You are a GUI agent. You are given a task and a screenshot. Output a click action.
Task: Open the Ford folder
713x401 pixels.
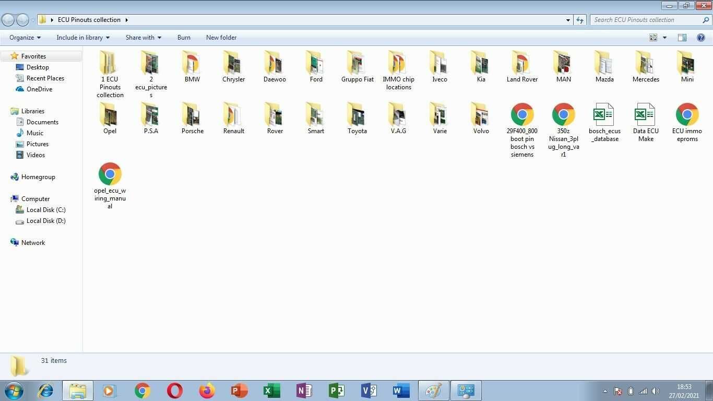[316, 67]
